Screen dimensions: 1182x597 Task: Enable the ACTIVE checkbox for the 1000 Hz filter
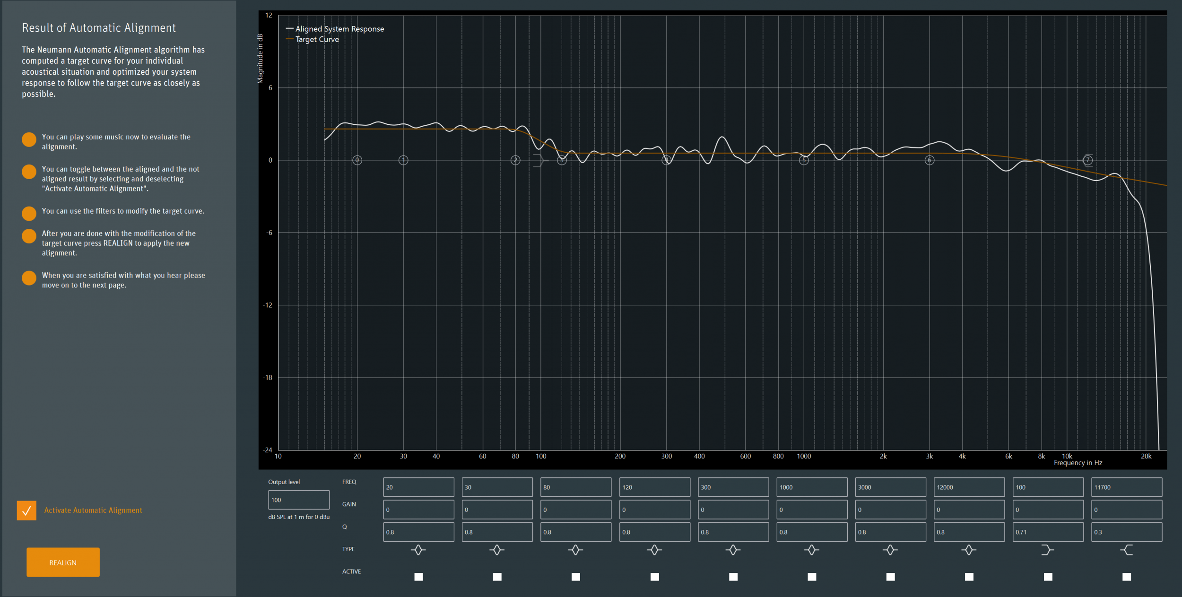pyautogui.click(x=812, y=577)
